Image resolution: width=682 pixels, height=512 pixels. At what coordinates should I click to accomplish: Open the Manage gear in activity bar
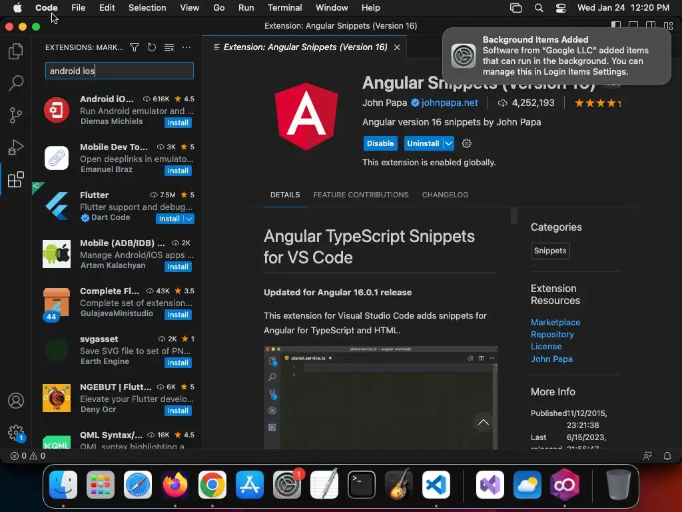16,432
